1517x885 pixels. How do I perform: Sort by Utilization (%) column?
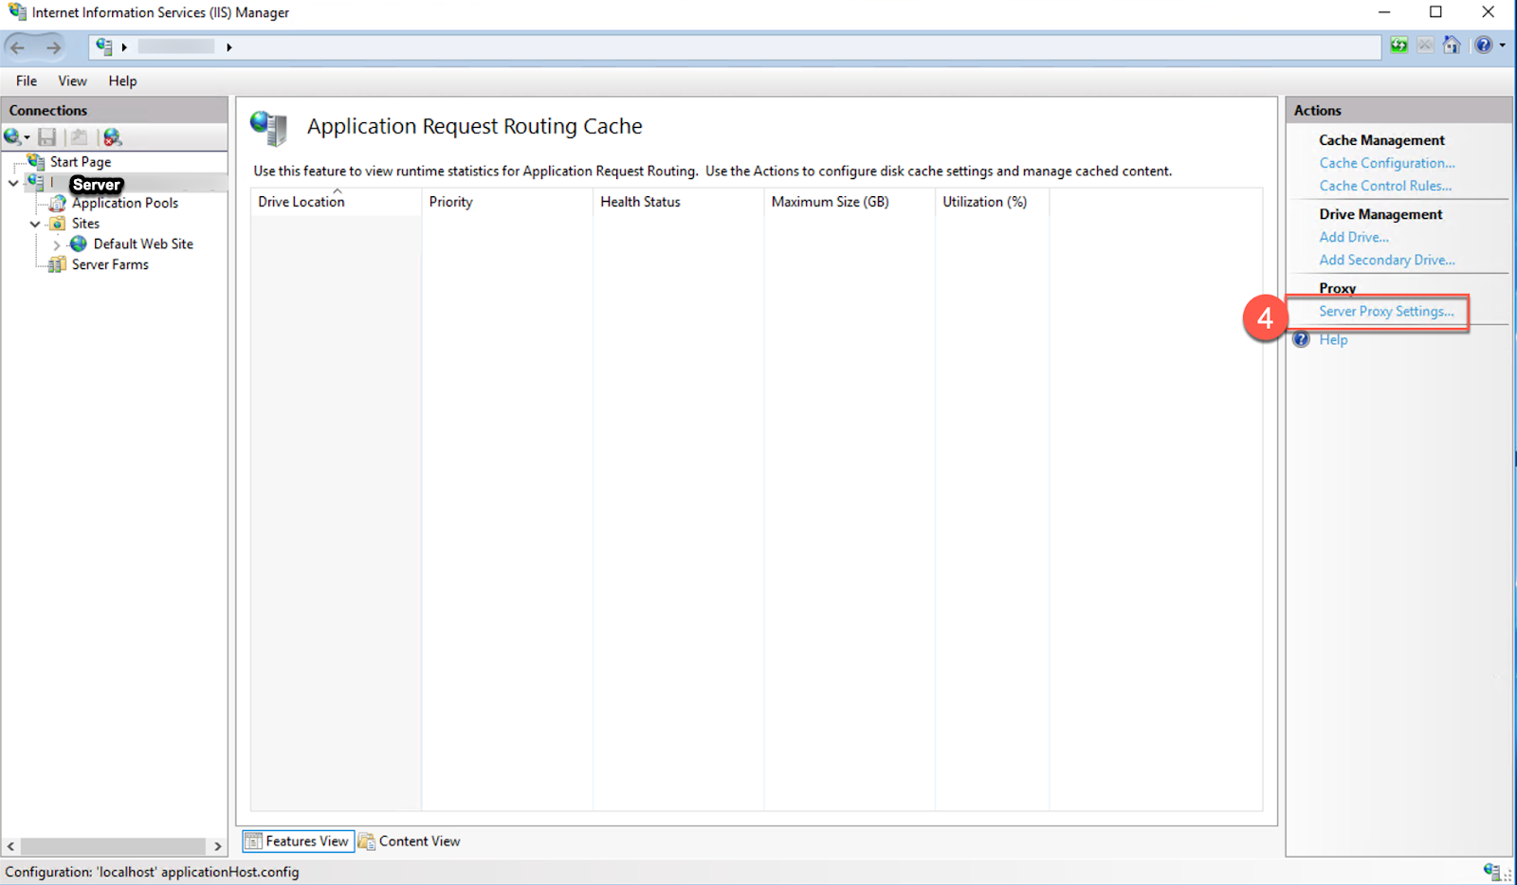click(x=992, y=202)
